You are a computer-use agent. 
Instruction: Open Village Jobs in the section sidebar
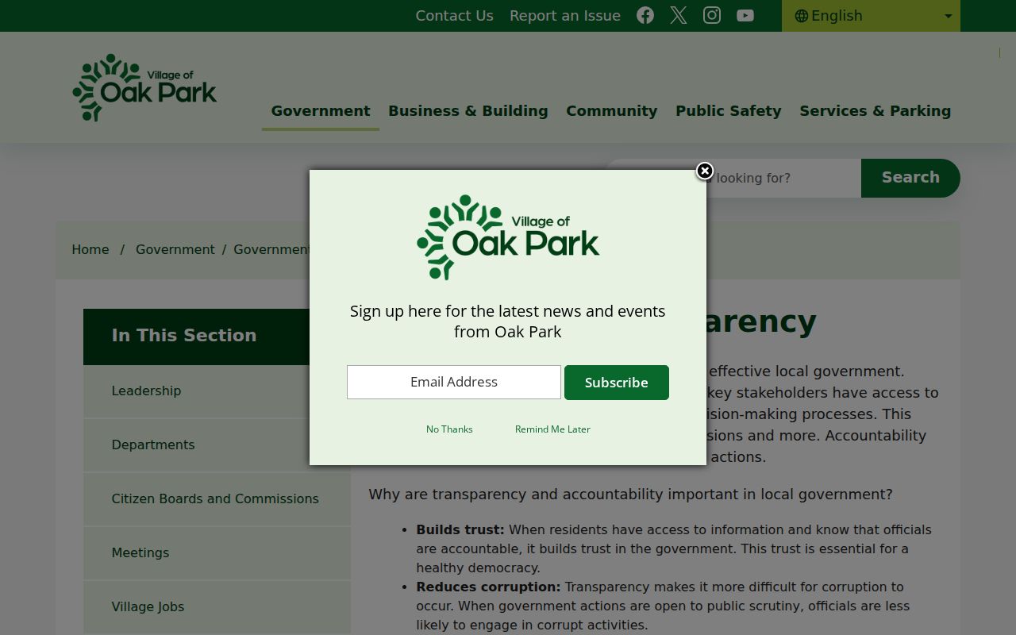[217, 607]
